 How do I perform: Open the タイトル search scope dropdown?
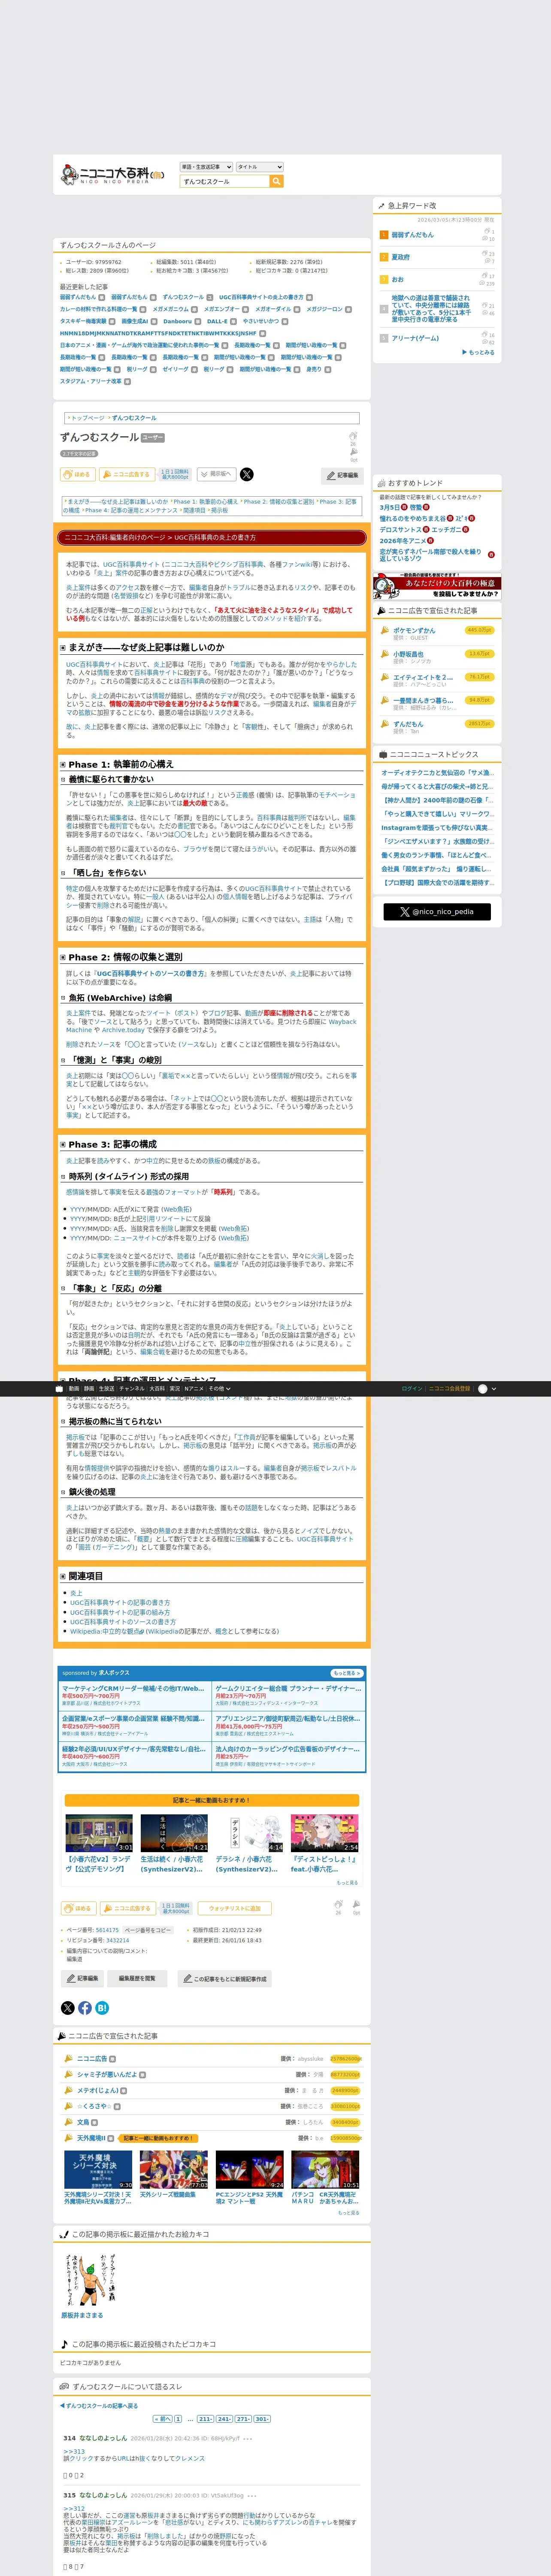260,167
